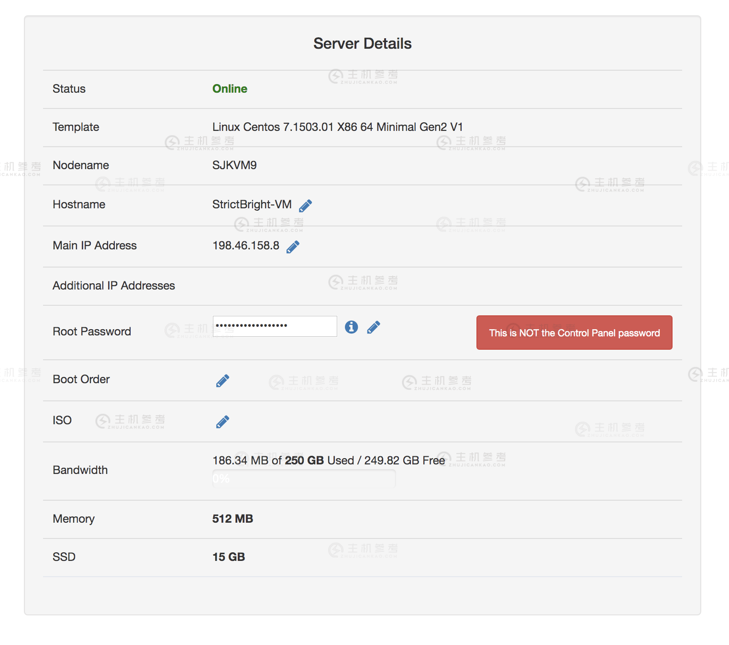Click the Server Details heading
Viewport: 729px width, 645px height.
point(363,43)
